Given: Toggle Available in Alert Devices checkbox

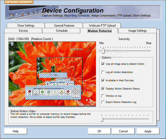Looking at the screenshot, I should tap(103, 80).
